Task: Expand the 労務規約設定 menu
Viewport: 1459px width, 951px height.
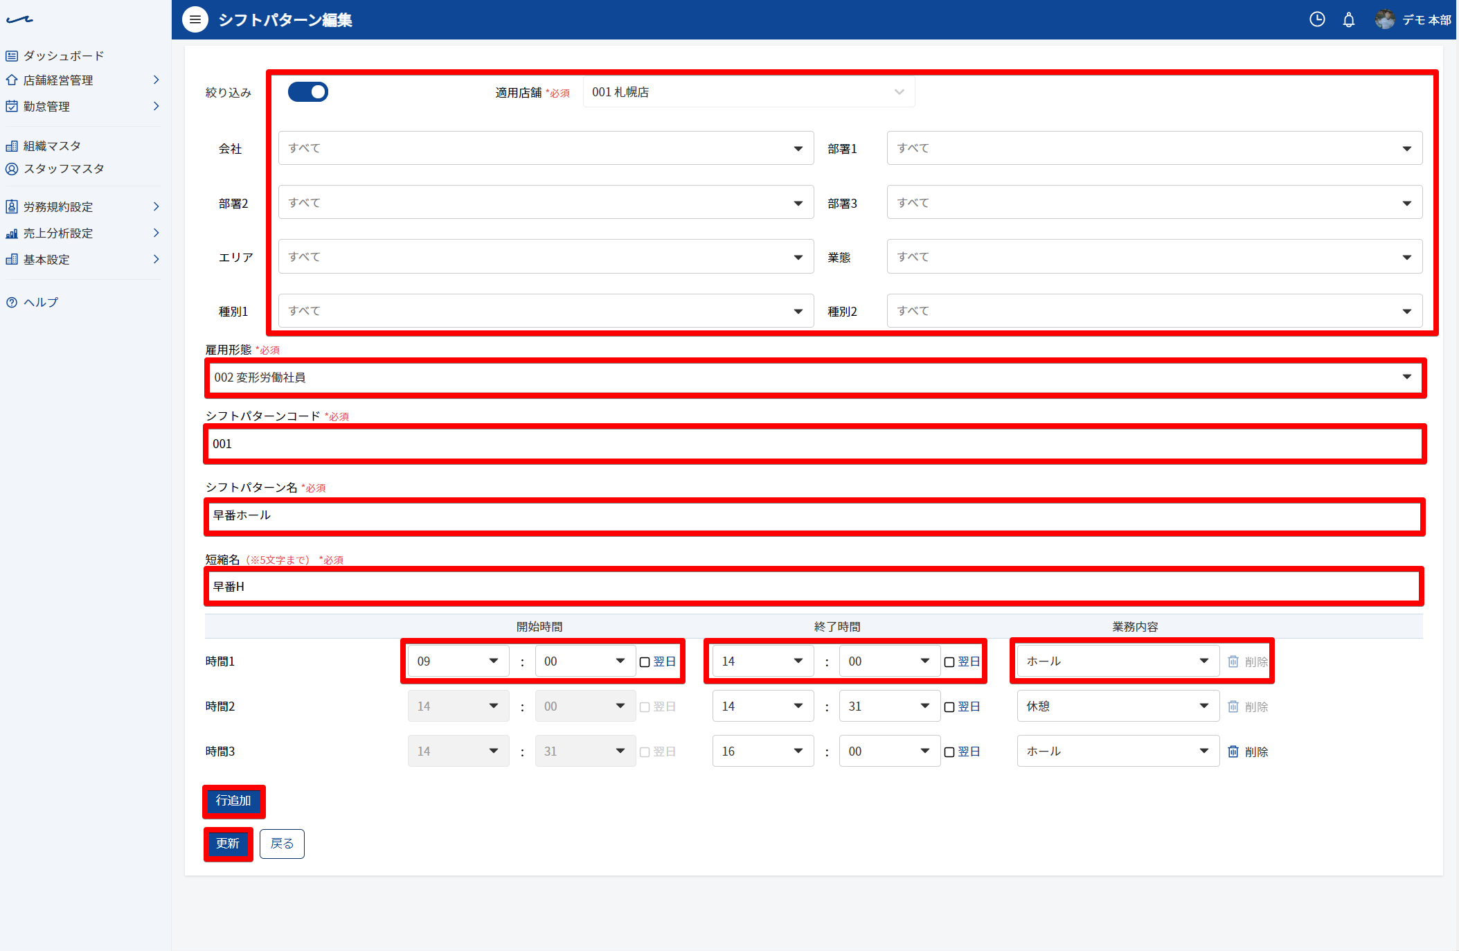Action: 83,206
